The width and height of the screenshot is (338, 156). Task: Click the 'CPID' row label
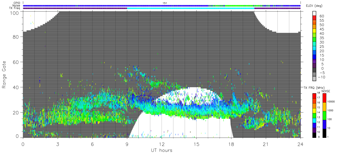17,3
